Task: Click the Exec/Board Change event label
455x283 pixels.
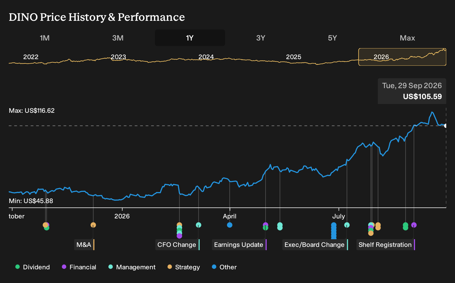Action: pyautogui.click(x=315, y=245)
